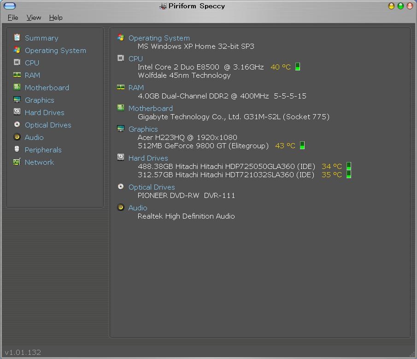Click the RAM module icon in sidebar
This screenshot has height=359, width=417.
tap(17, 75)
